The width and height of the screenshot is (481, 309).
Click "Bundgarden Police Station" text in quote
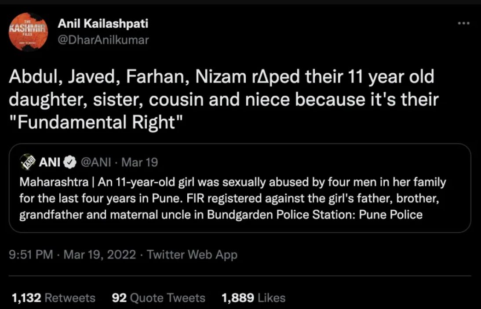[x=281, y=215]
